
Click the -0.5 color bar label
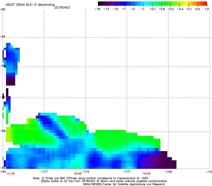[x=171, y=9]
